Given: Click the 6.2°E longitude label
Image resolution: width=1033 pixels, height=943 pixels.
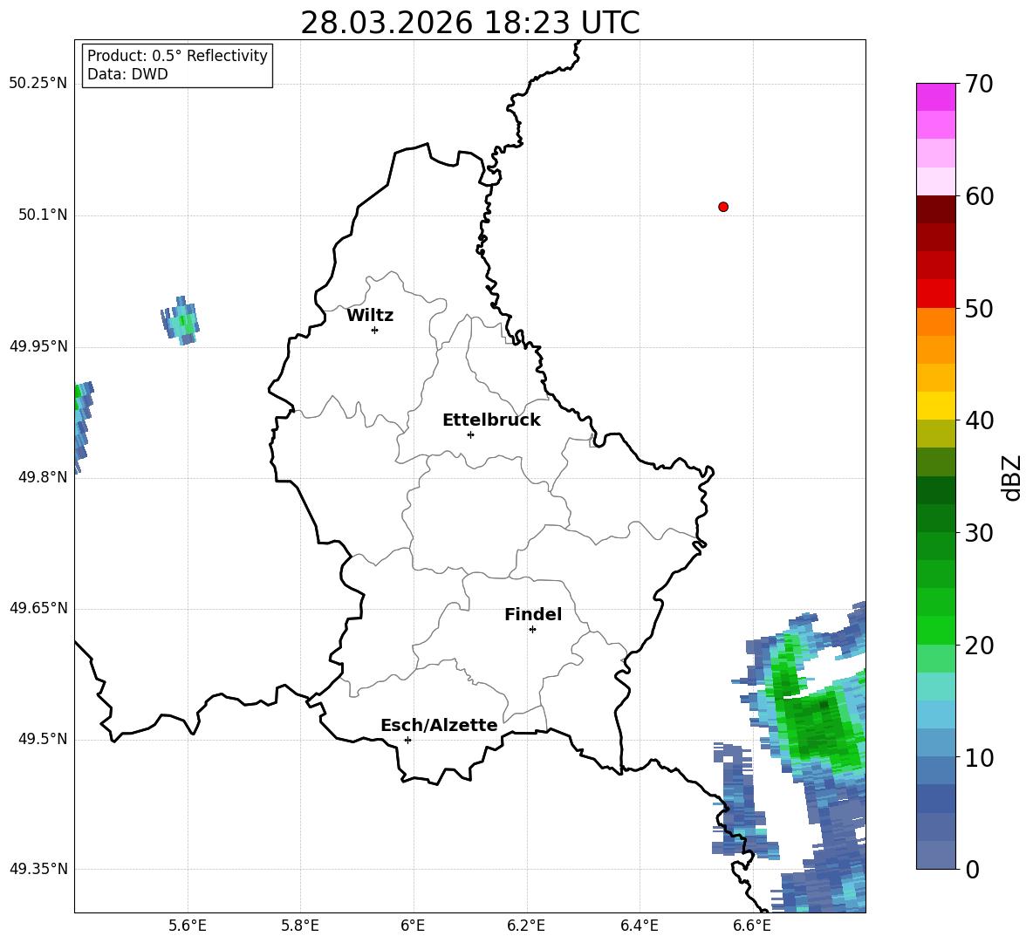Looking at the screenshot, I should click(526, 926).
